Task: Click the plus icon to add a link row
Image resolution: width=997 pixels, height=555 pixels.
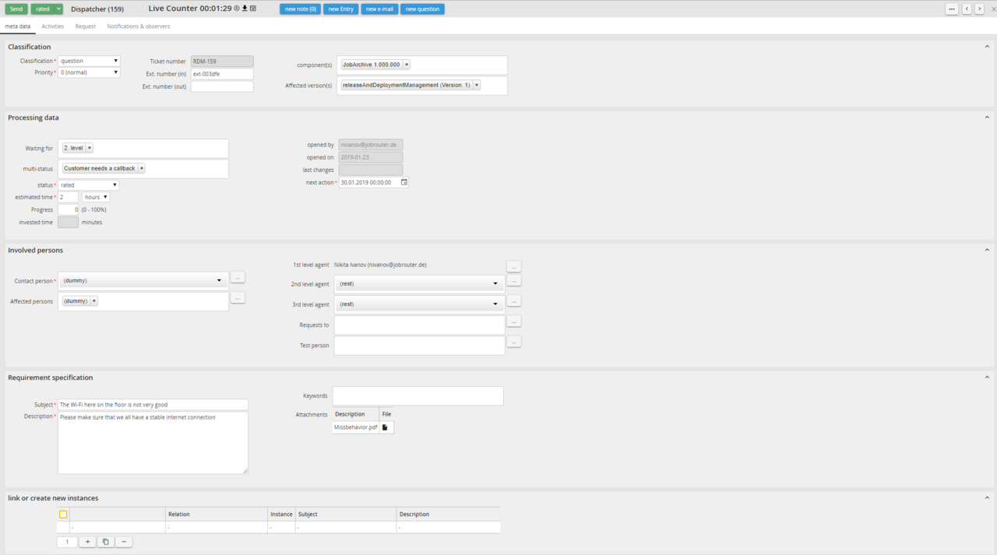Action: coord(87,541)
